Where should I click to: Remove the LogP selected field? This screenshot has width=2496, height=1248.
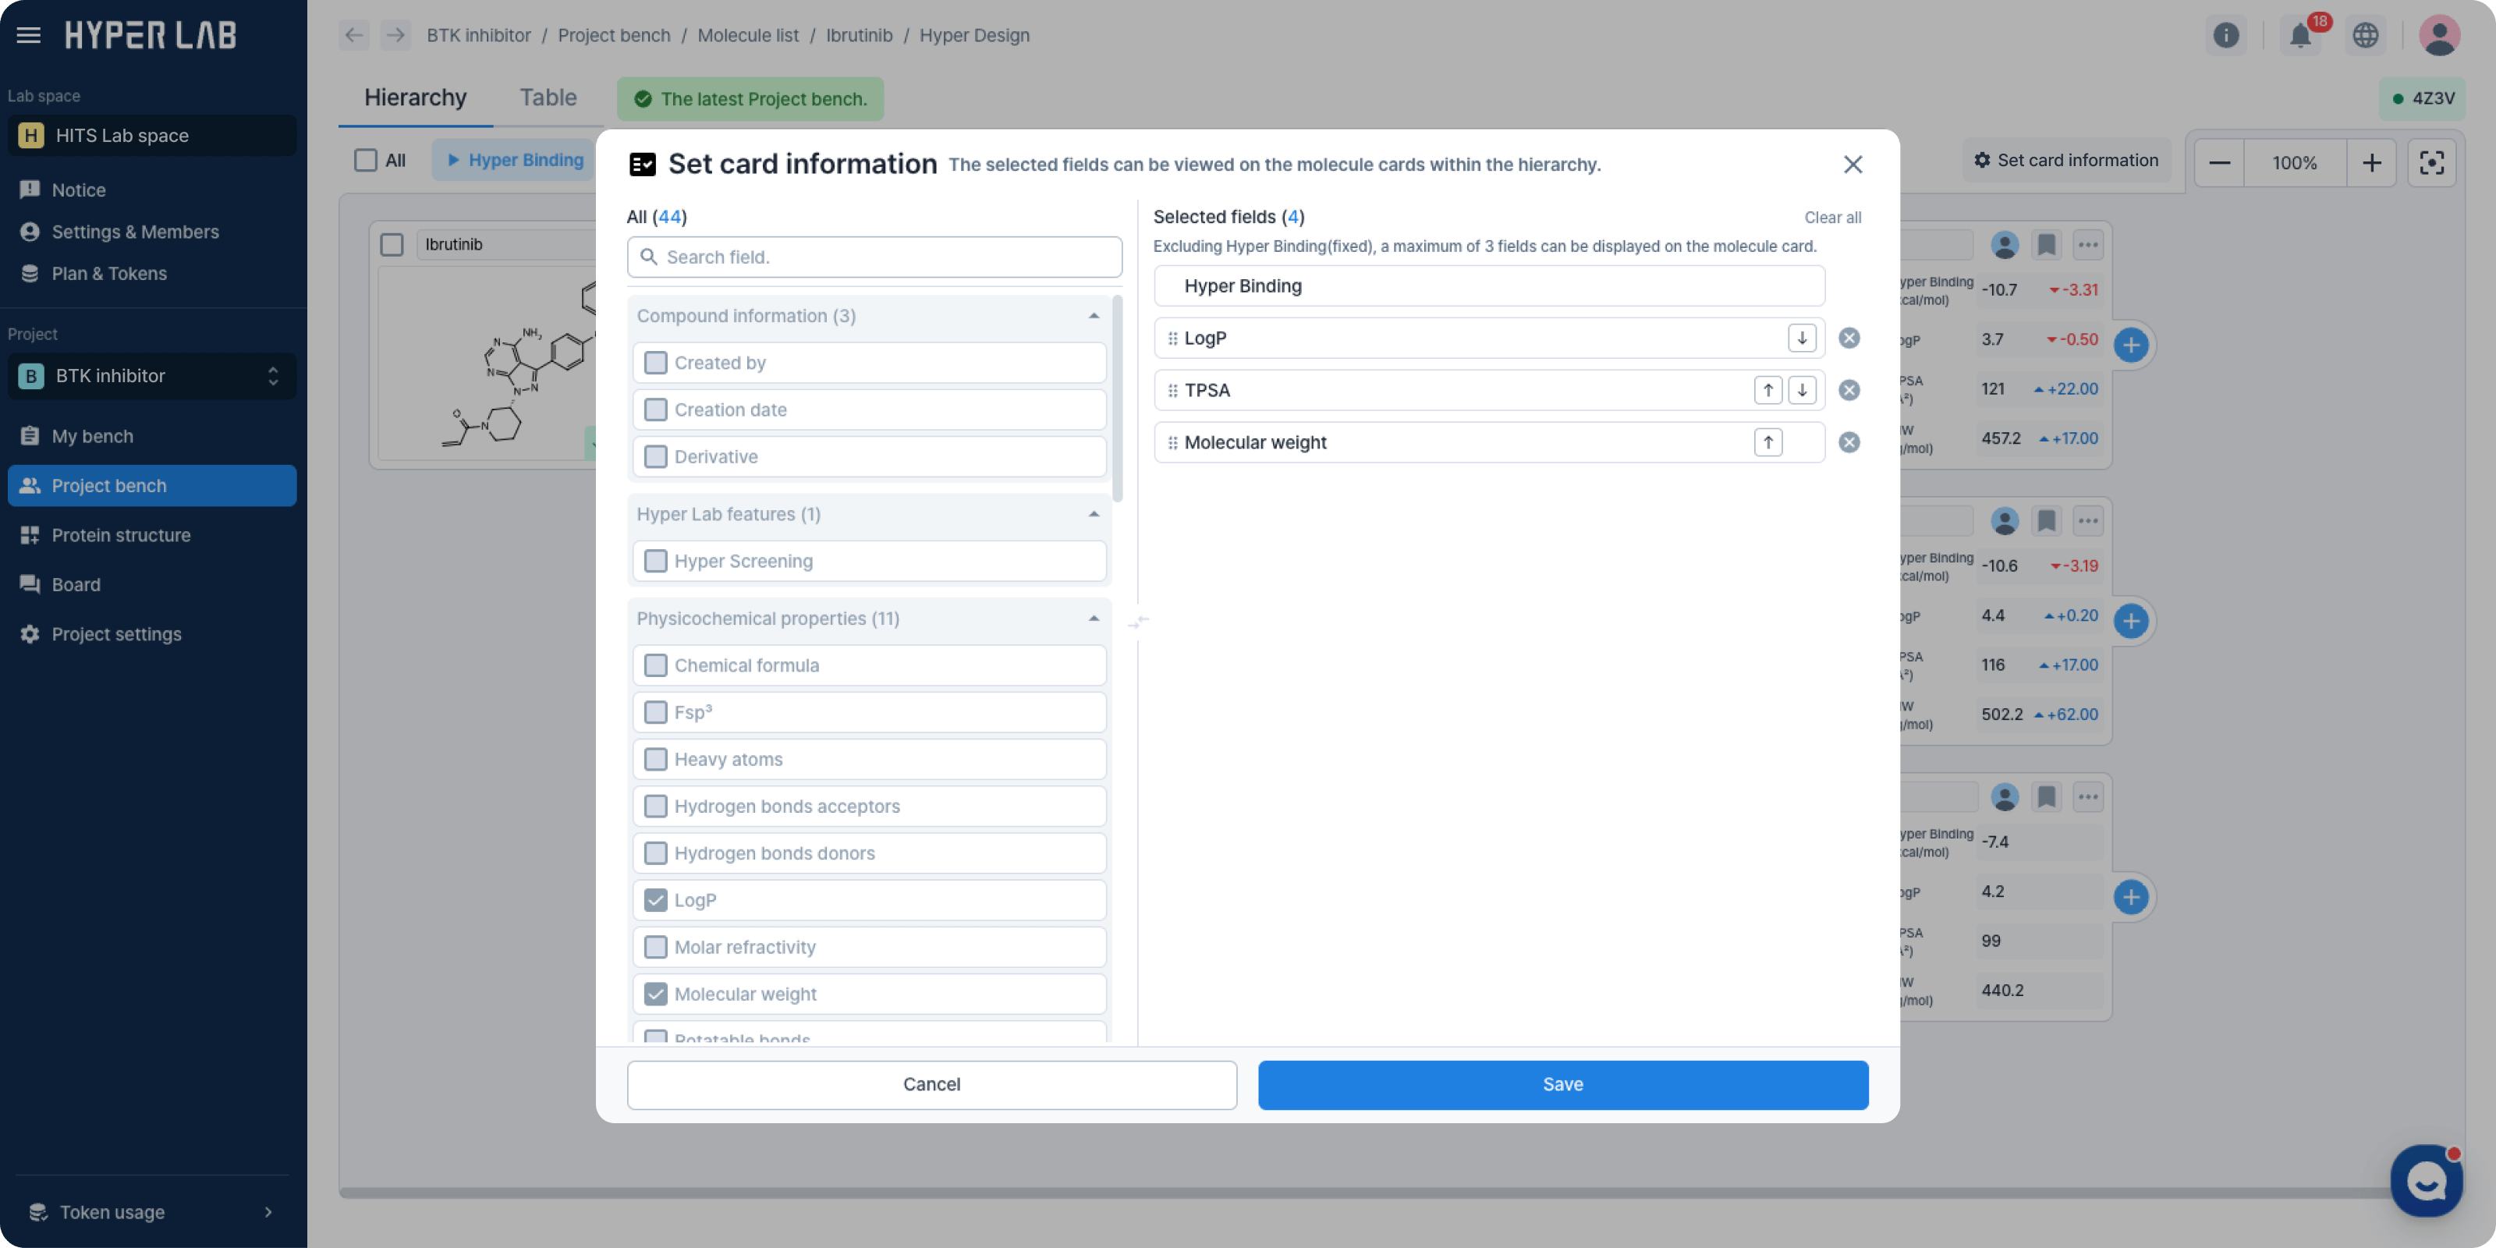[x=1849, y=339]
